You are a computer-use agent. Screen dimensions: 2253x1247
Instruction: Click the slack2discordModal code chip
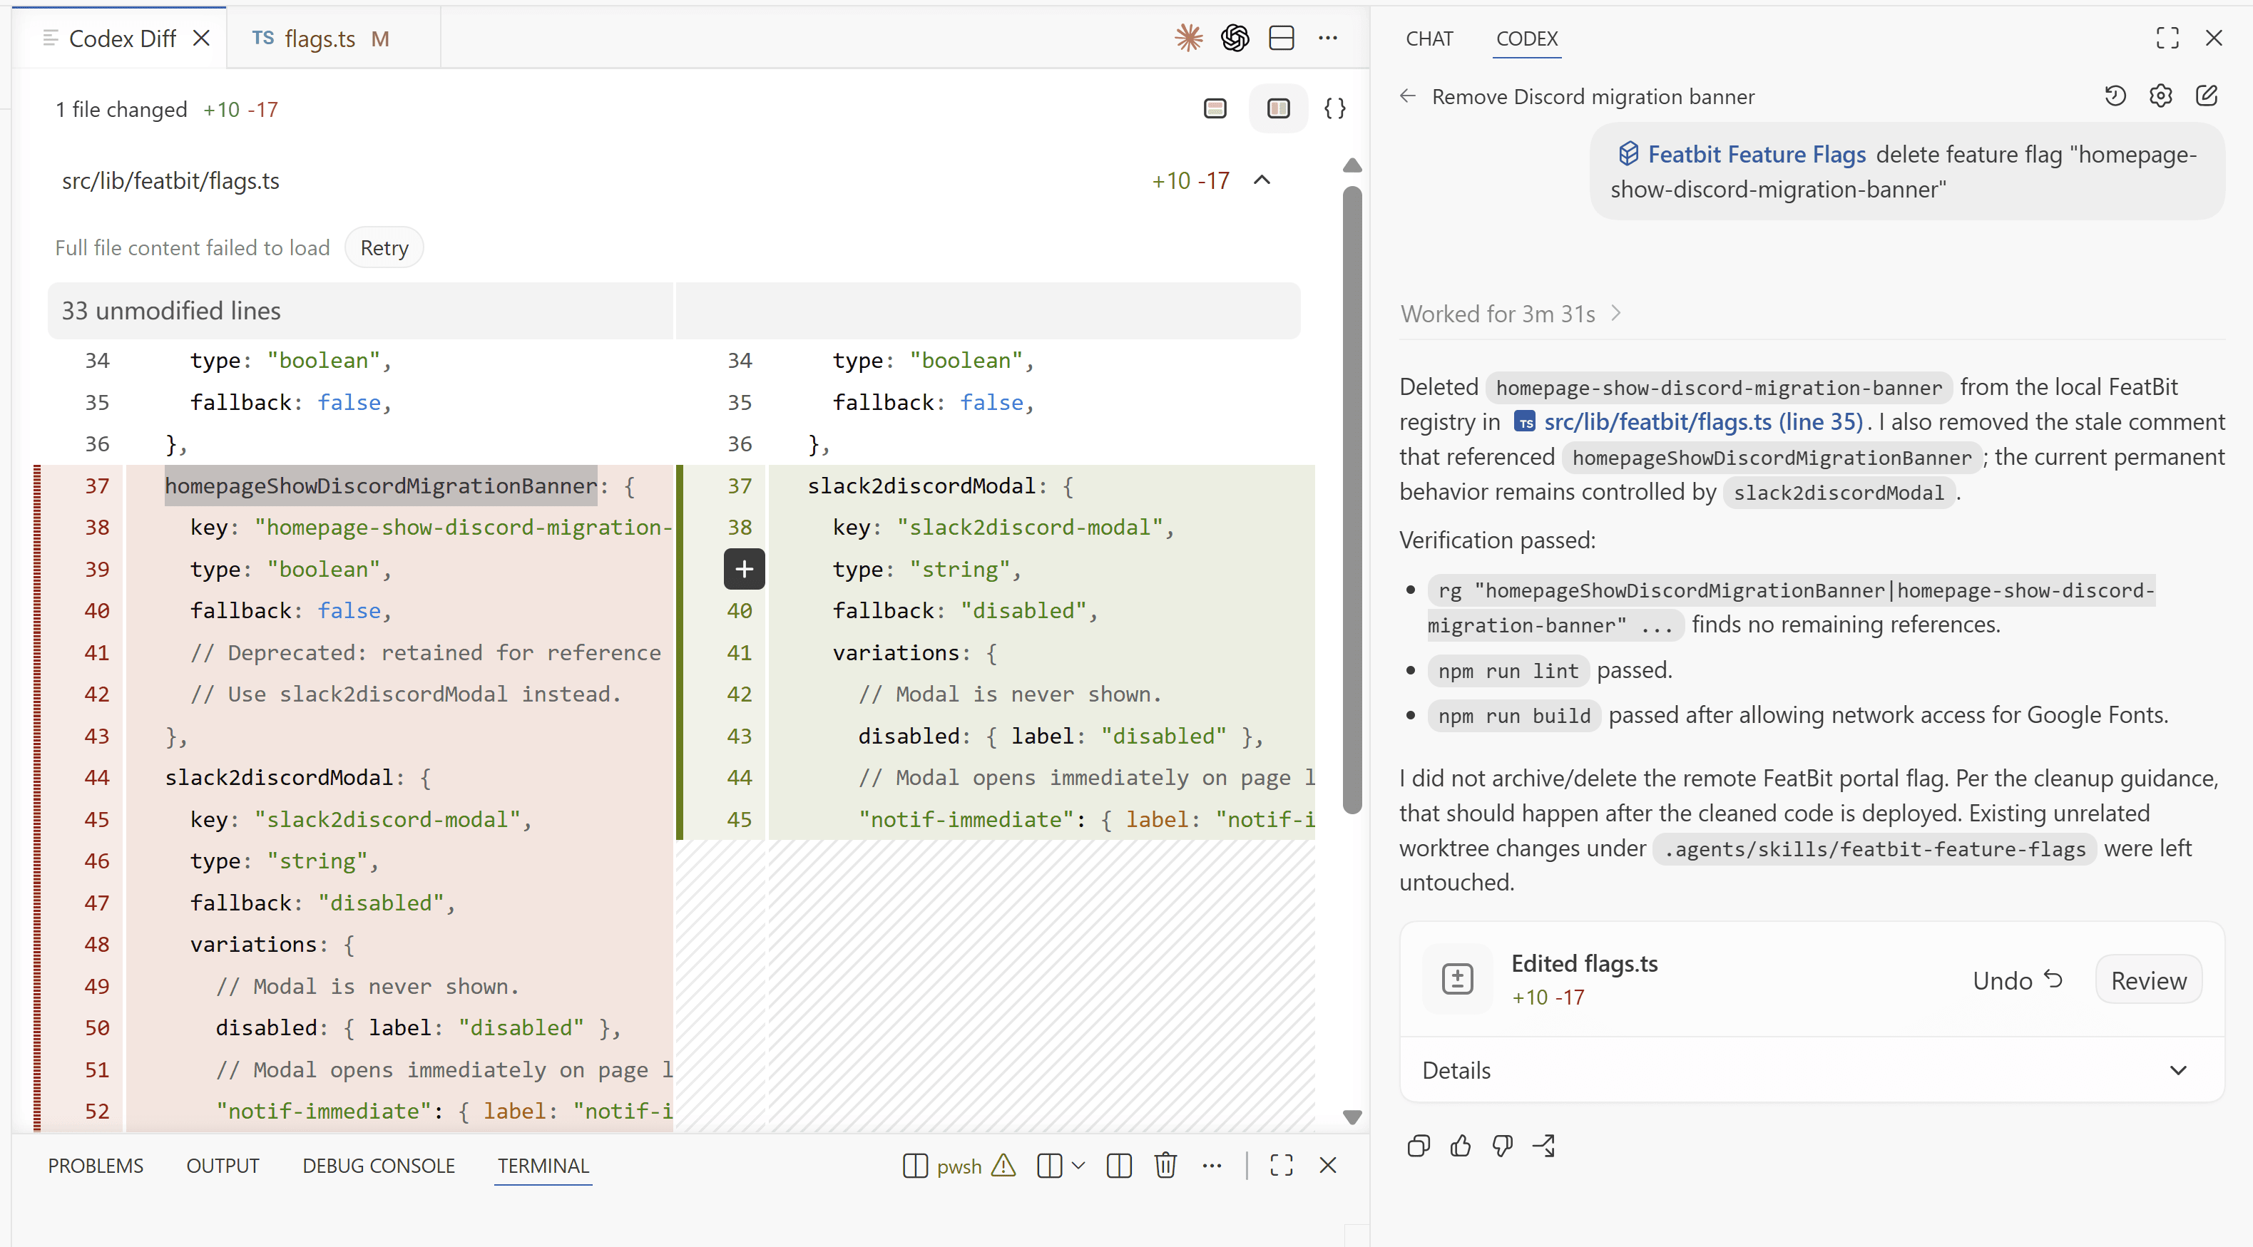tap(1839, 493)
